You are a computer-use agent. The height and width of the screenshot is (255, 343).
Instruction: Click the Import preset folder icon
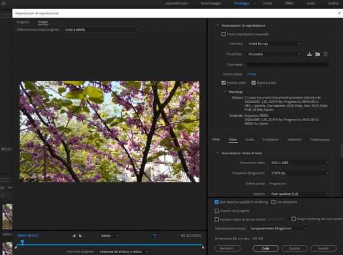click(317, 54)
